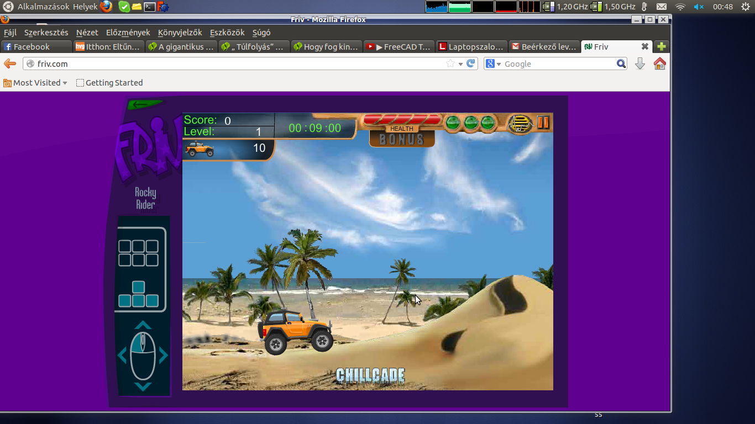Switch to the Hogy fog kin... tab

(326, 47)
